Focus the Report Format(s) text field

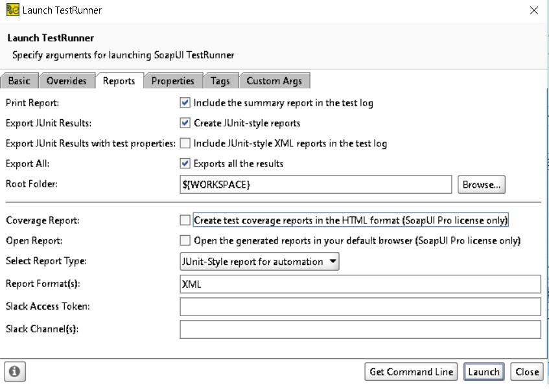[x=360, y=284]
